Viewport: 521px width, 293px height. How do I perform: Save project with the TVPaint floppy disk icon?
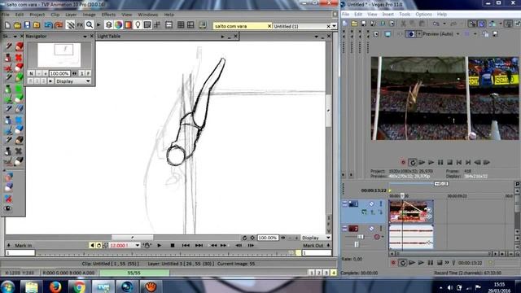point(27,25)
